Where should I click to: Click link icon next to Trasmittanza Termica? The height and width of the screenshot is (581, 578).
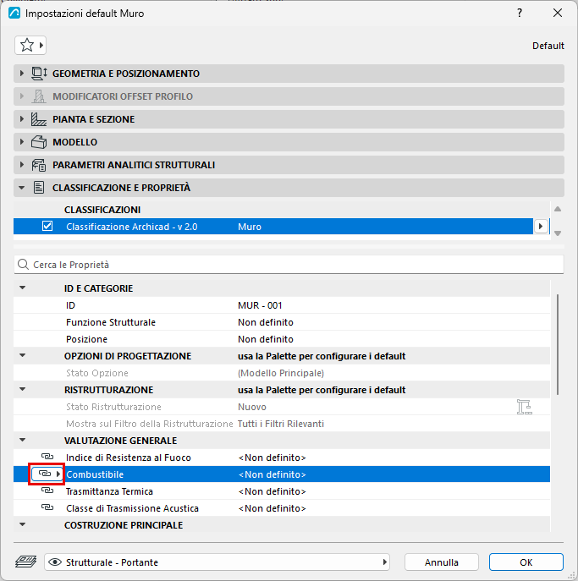47,491
